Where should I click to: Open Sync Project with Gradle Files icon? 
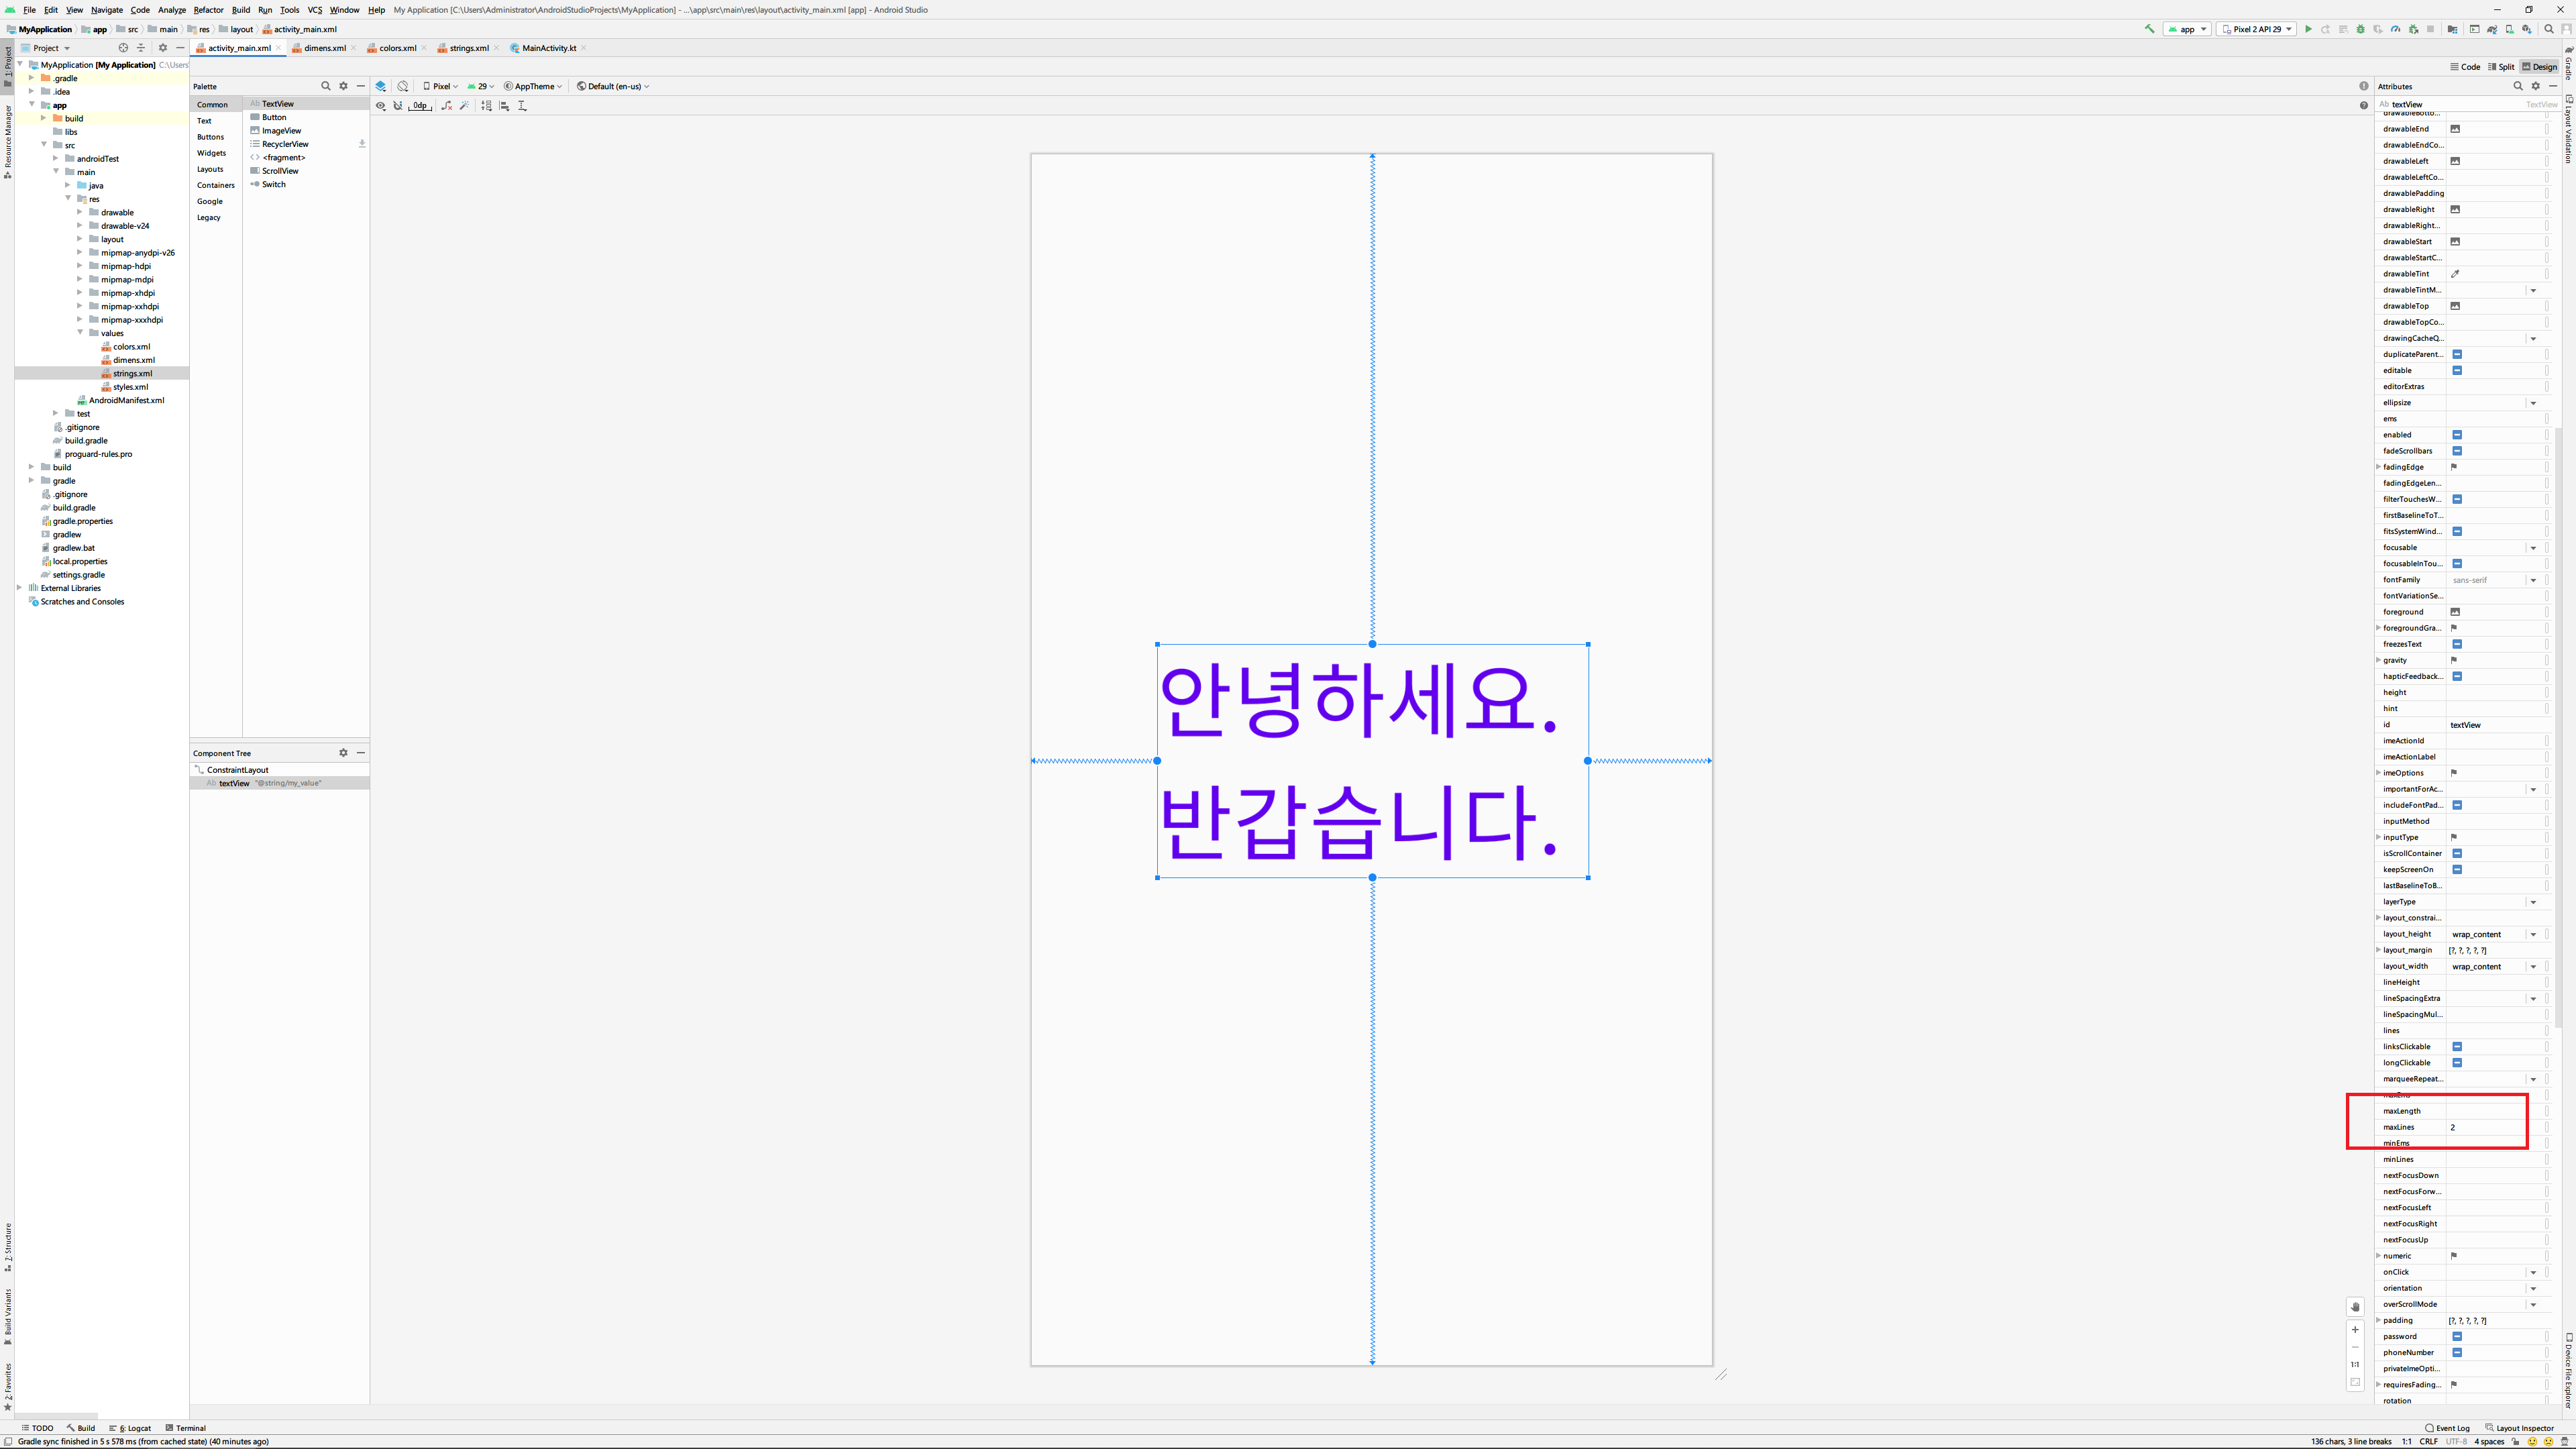point(2492,29)
